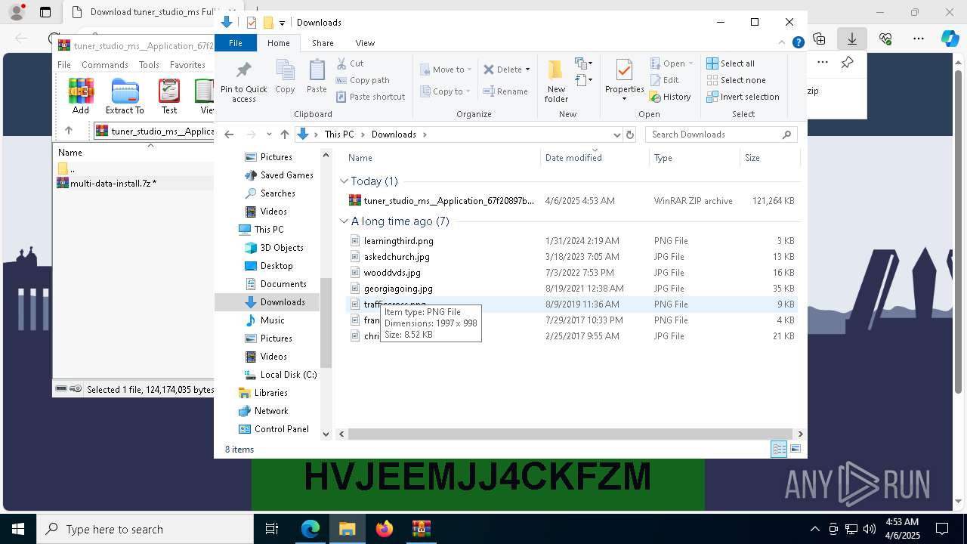Collapse the Today (1) group
The image size is (967, 544).
(344, 181)
